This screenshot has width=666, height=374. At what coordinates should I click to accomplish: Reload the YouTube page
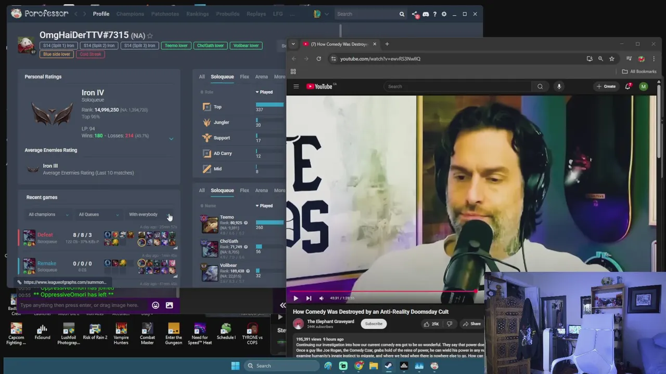318,59
